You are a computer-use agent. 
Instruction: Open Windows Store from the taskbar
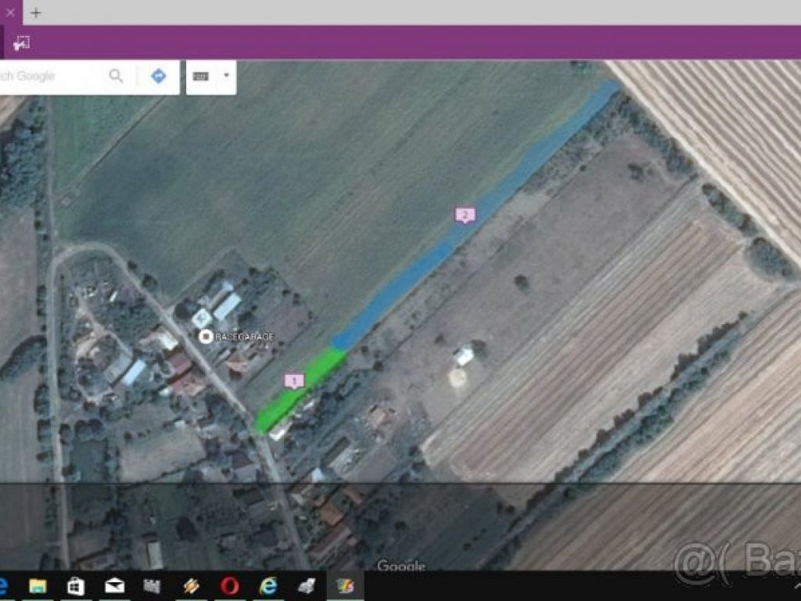coord(76,586)
